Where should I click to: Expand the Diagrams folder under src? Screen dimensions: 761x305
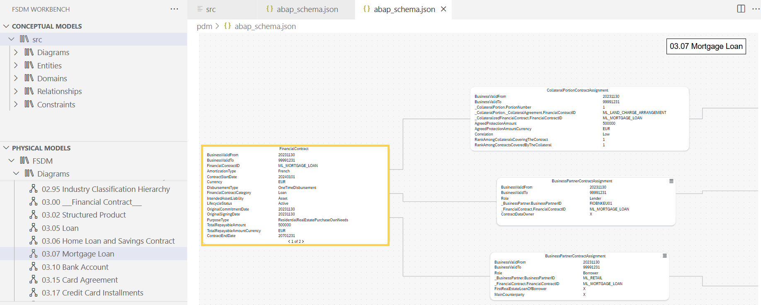pyautogui.click(x=16, y=52)
